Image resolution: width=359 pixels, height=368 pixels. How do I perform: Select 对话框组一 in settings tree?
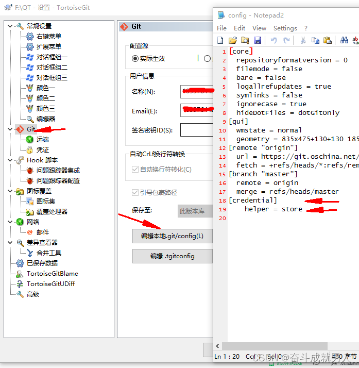pos(52,57)
